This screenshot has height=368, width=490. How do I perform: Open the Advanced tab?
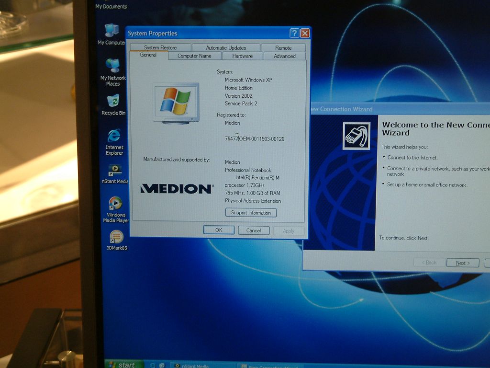point(284,56)
